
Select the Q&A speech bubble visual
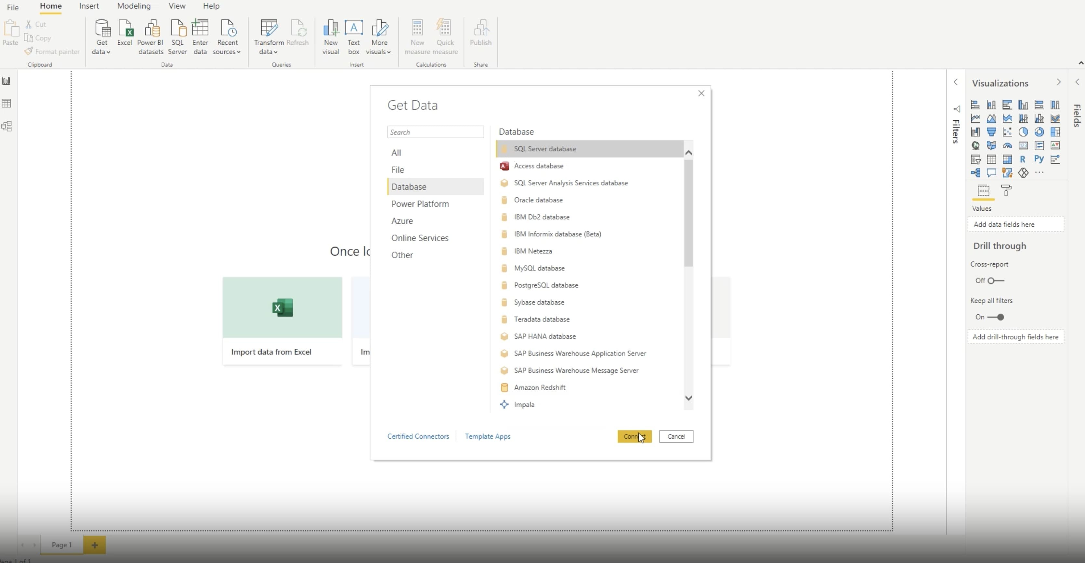(x=991, y=172)
